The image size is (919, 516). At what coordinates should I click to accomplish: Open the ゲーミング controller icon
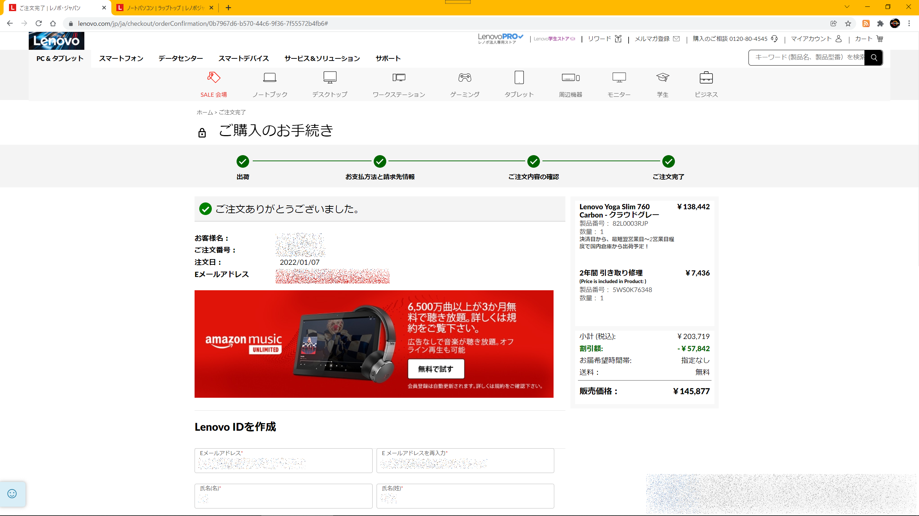pyautogui.click(x=465, y=77)
